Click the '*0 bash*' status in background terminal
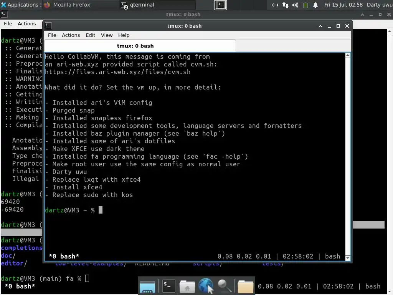This screenshot has height=295, width=393. coord(20,286)
